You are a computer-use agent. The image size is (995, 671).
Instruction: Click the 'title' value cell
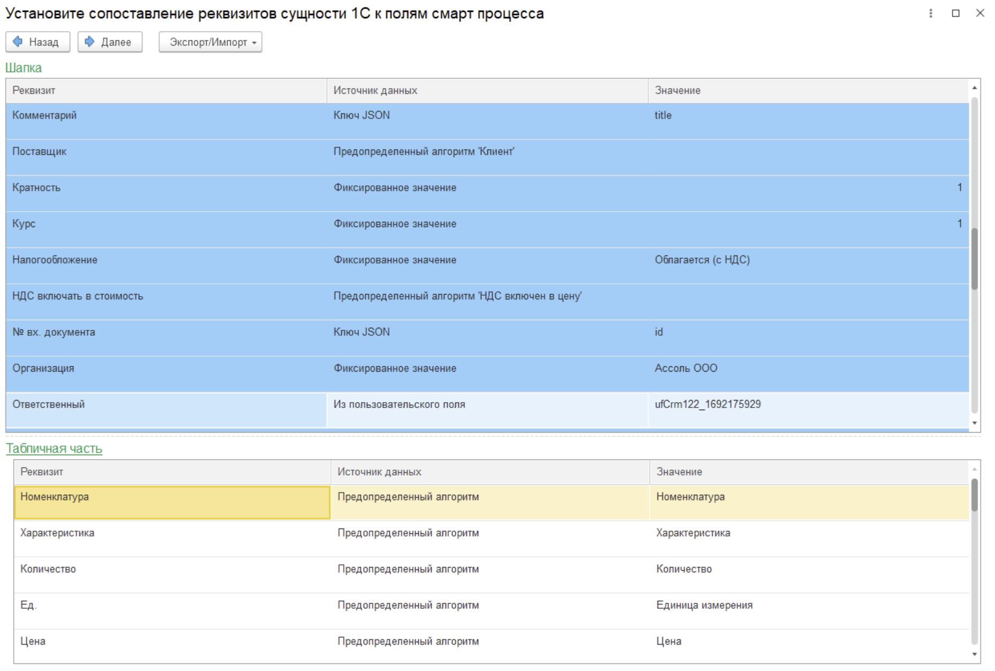coord(809,121)
